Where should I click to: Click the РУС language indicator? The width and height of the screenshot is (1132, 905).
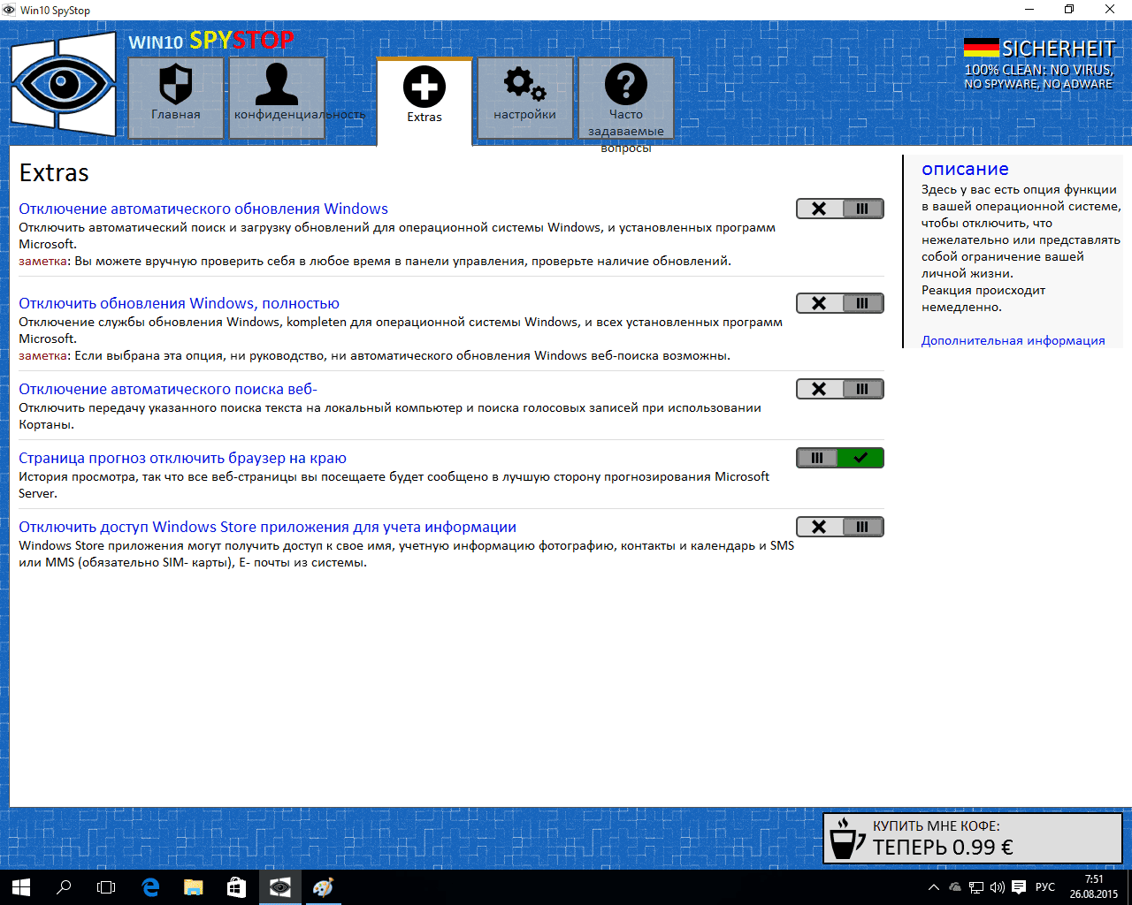[1045, 887]
